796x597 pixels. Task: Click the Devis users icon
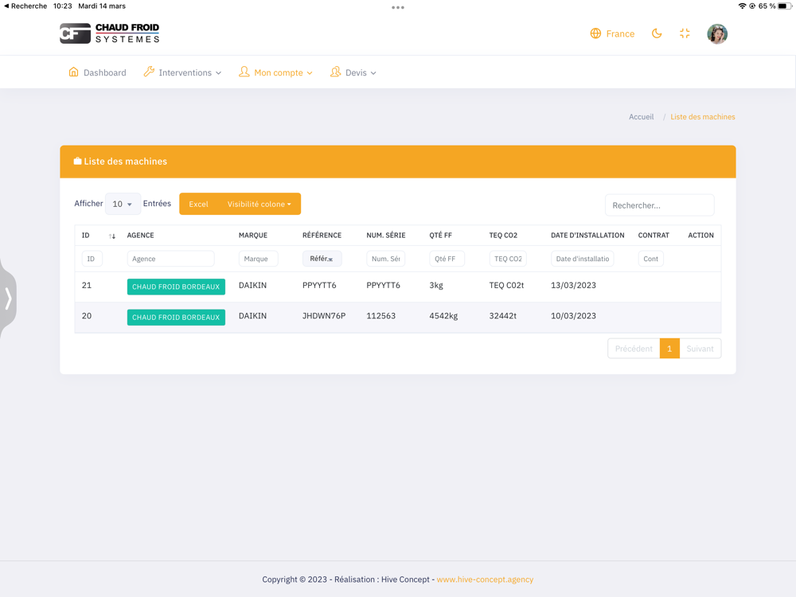(336, 72)
